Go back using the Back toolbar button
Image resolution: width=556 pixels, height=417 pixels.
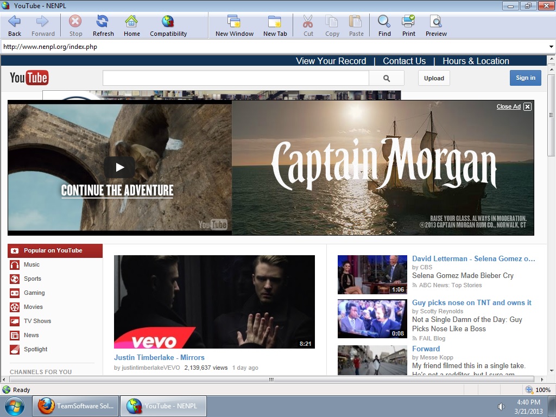(15, 26)
